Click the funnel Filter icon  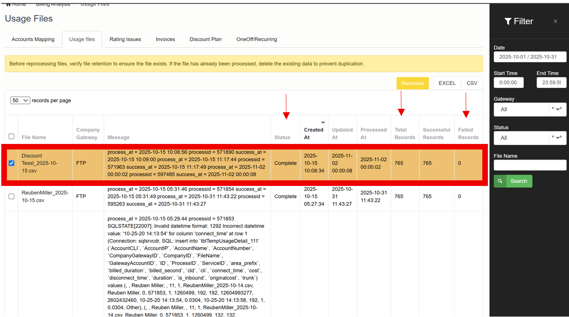508,21
